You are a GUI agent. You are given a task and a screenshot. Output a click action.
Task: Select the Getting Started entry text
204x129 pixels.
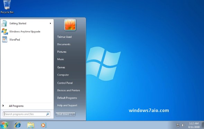pyautogui.click(x=18, y=23)
